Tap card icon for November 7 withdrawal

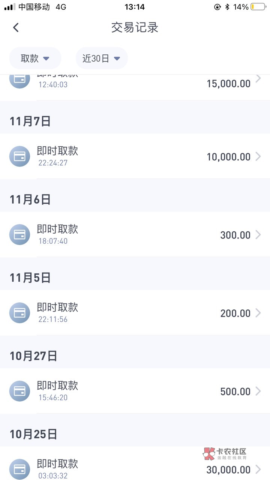tap(19, 156)
